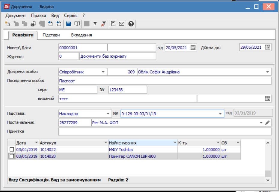Image resolution: width=279 pixels, height=192 pixels.
Task: Click the table's vertical scrollbar thumb
Action: click(x=268, y=173)
